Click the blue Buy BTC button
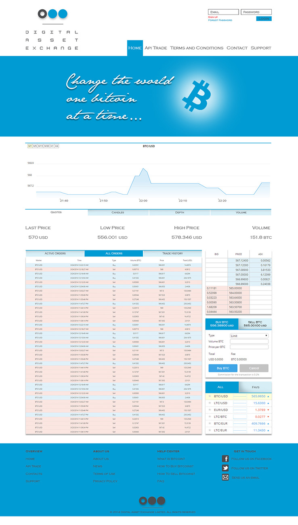Viewport: 298px width, 525px height. tap(223, 368)
